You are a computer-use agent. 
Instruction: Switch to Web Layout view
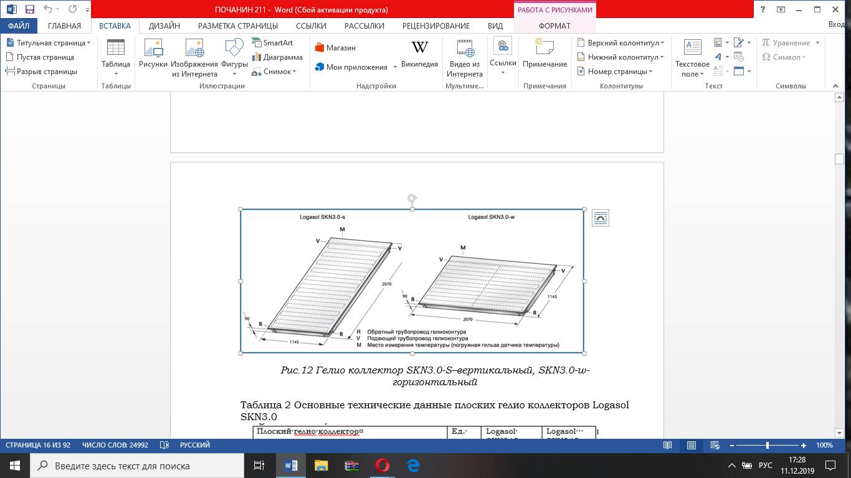coord(715,446)
